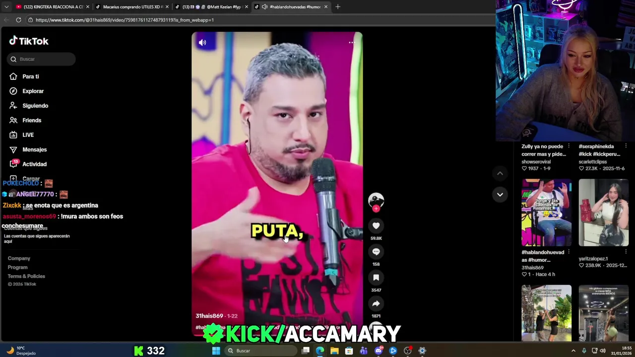
Task: Click the browser address bar URL
Action: coord(125,20)
